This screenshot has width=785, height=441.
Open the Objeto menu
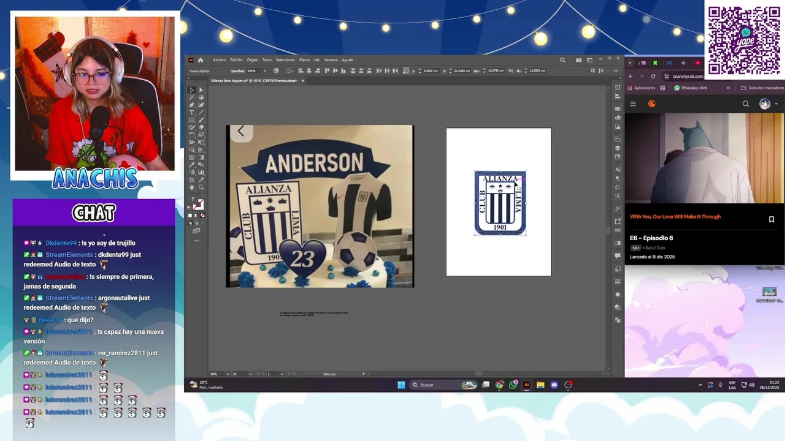[x=252, y=60]
